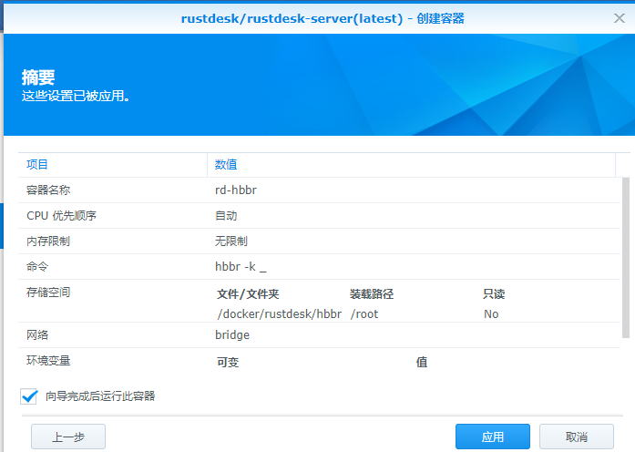Click the 值 value sub-header
The image size is (635, 452).
click(422, 362)
